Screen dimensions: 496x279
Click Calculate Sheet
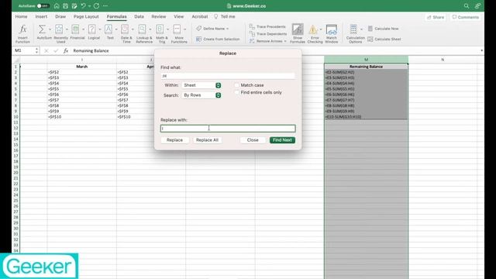(384, 40)
